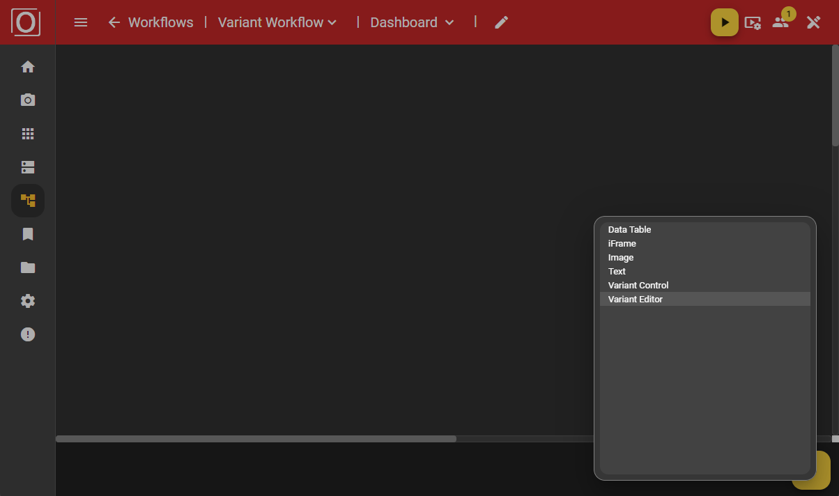Click the horizontal scrollbar track

[255, 438]
